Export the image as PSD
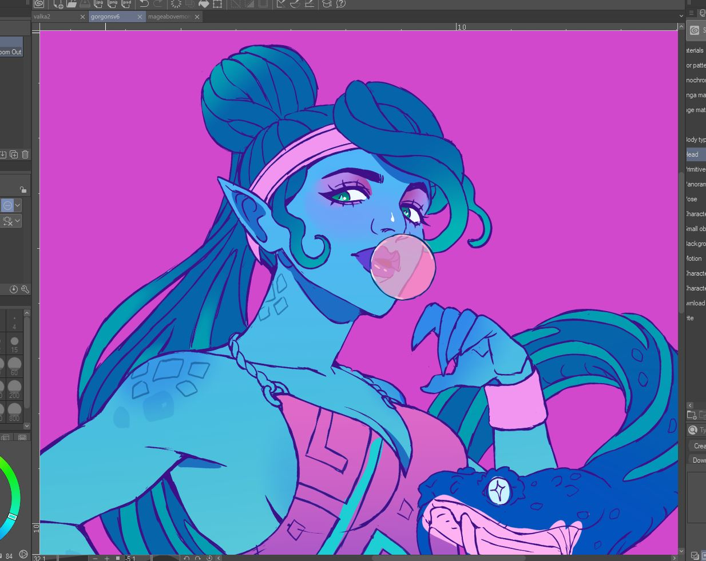 tap(126, 3)
